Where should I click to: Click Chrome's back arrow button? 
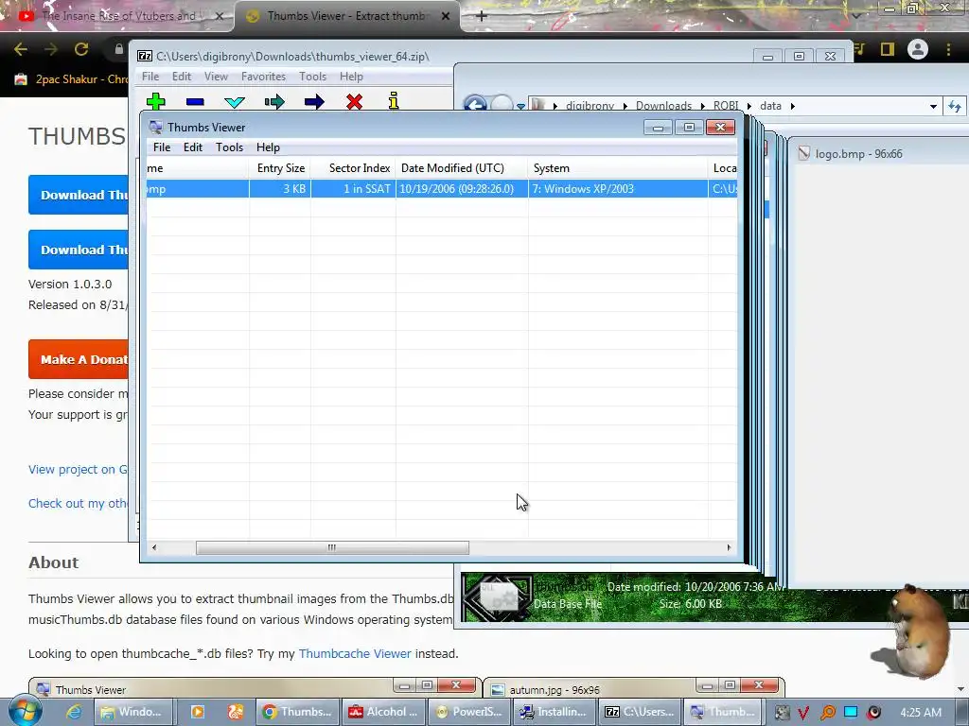pyautogui.click(x=21, y=49)
